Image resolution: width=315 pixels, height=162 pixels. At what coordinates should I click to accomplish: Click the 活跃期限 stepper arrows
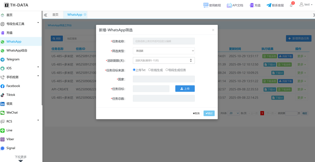click(191, 60)
